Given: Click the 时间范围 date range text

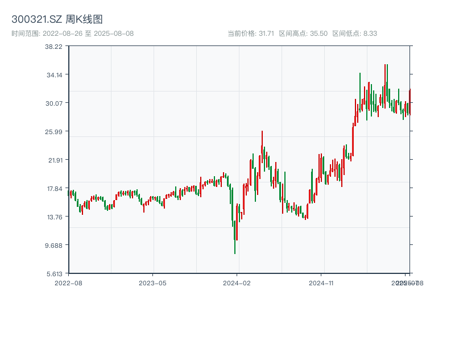Looking at the screenshot, I should 72,34.
